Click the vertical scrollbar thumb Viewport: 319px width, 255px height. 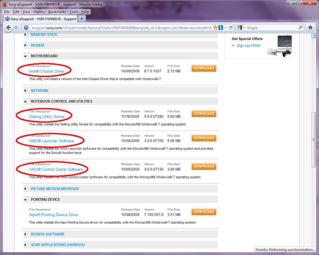tap(313, 139)
